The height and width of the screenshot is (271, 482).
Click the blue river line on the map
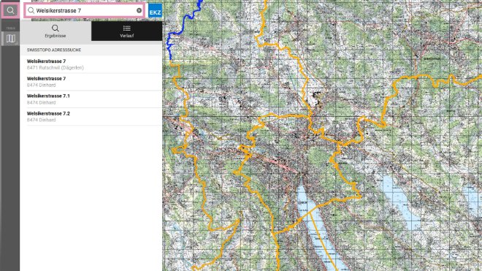pos(183,26)
